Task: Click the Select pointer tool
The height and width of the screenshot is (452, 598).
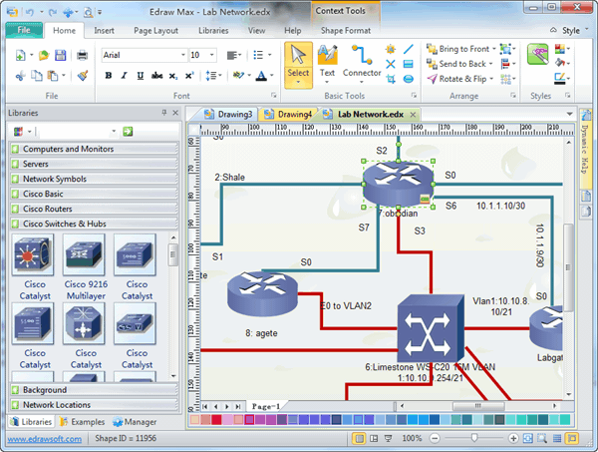Action: [298, 61]
